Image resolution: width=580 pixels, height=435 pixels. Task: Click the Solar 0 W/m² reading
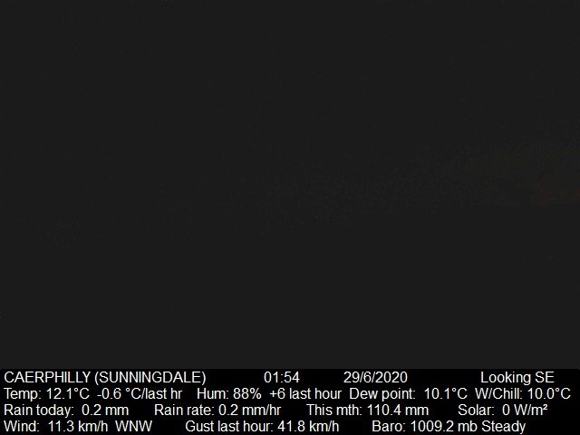503,411
